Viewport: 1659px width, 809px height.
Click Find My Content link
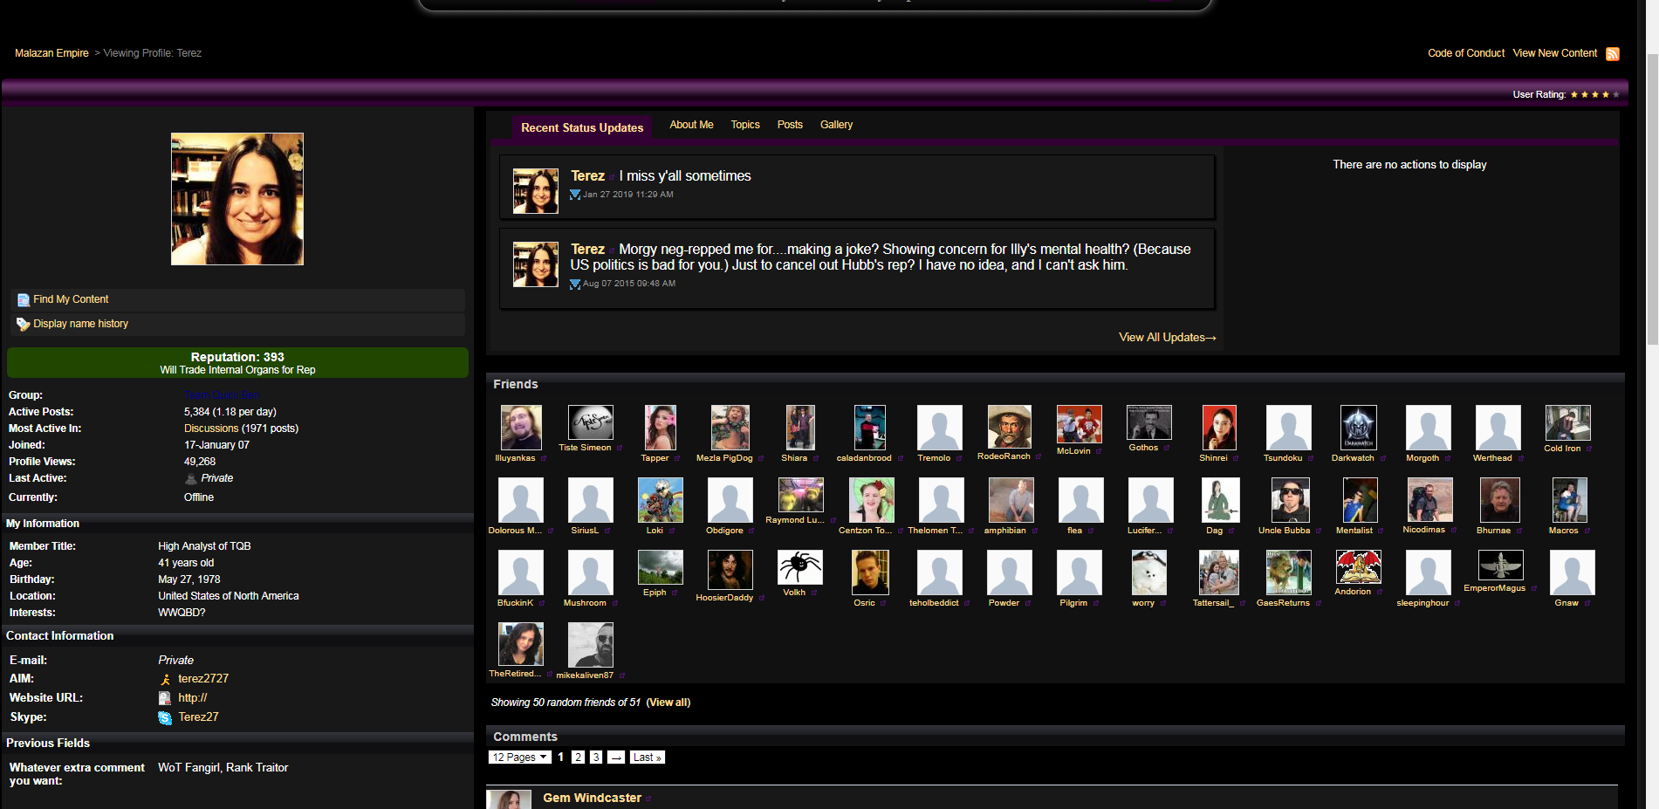(71, 299)
